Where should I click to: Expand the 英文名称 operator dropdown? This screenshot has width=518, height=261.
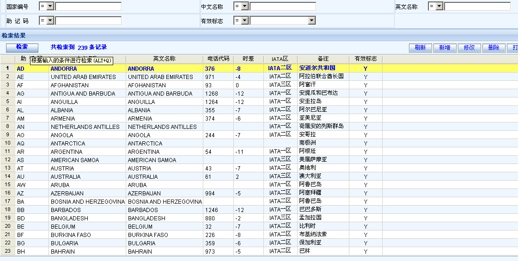tap(439, 6)
